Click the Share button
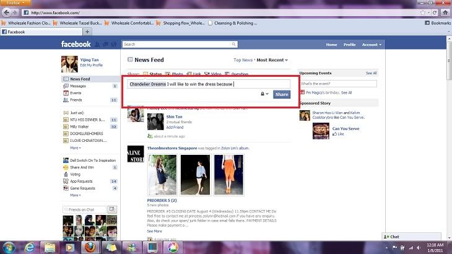The width and height of the screenshot is (452, 254). [x=282, y=94]
